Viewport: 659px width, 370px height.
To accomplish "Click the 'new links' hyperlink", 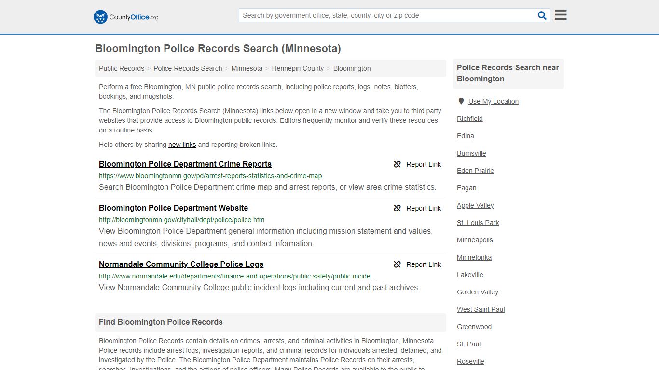I will (182, 145).
